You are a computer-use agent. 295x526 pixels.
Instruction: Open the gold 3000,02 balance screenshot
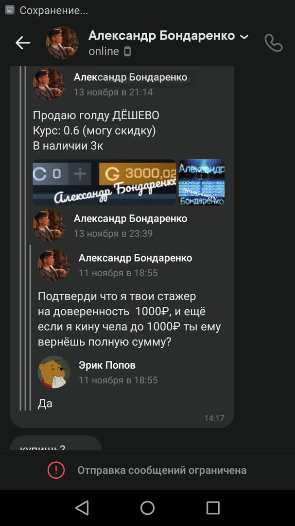[104, 182]
